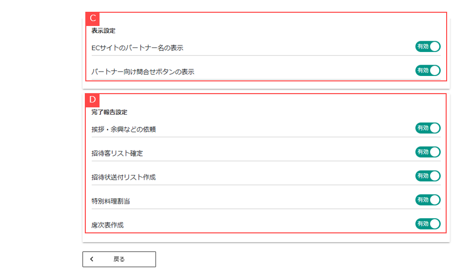Disable 特別料理割当 toggle switch
The height and width of the screenshot is (277, 454).
point(428,200)
